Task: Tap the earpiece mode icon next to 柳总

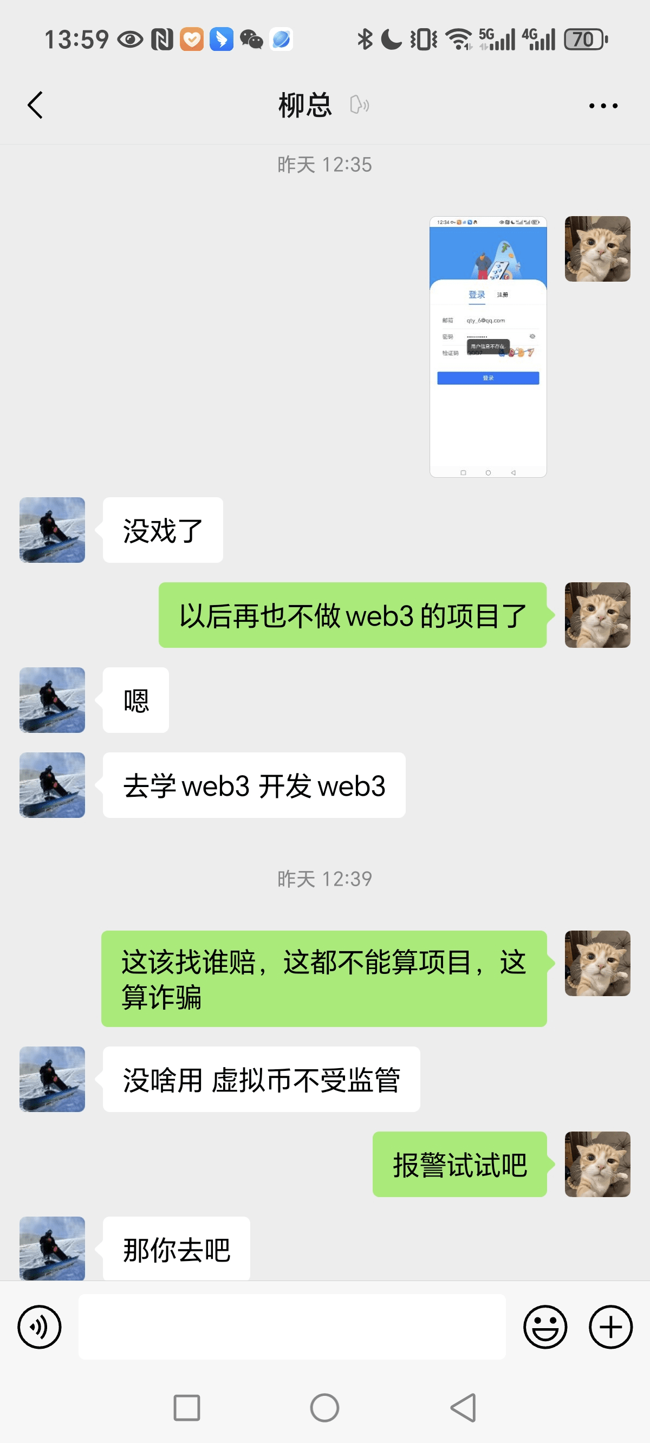Action: coord(359,105)
